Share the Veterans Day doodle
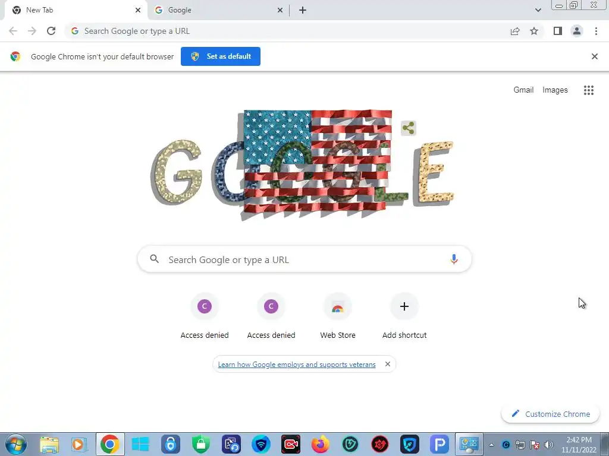This screenshot has height=456, width=609. pyautogui.click(x=408, y=128)
